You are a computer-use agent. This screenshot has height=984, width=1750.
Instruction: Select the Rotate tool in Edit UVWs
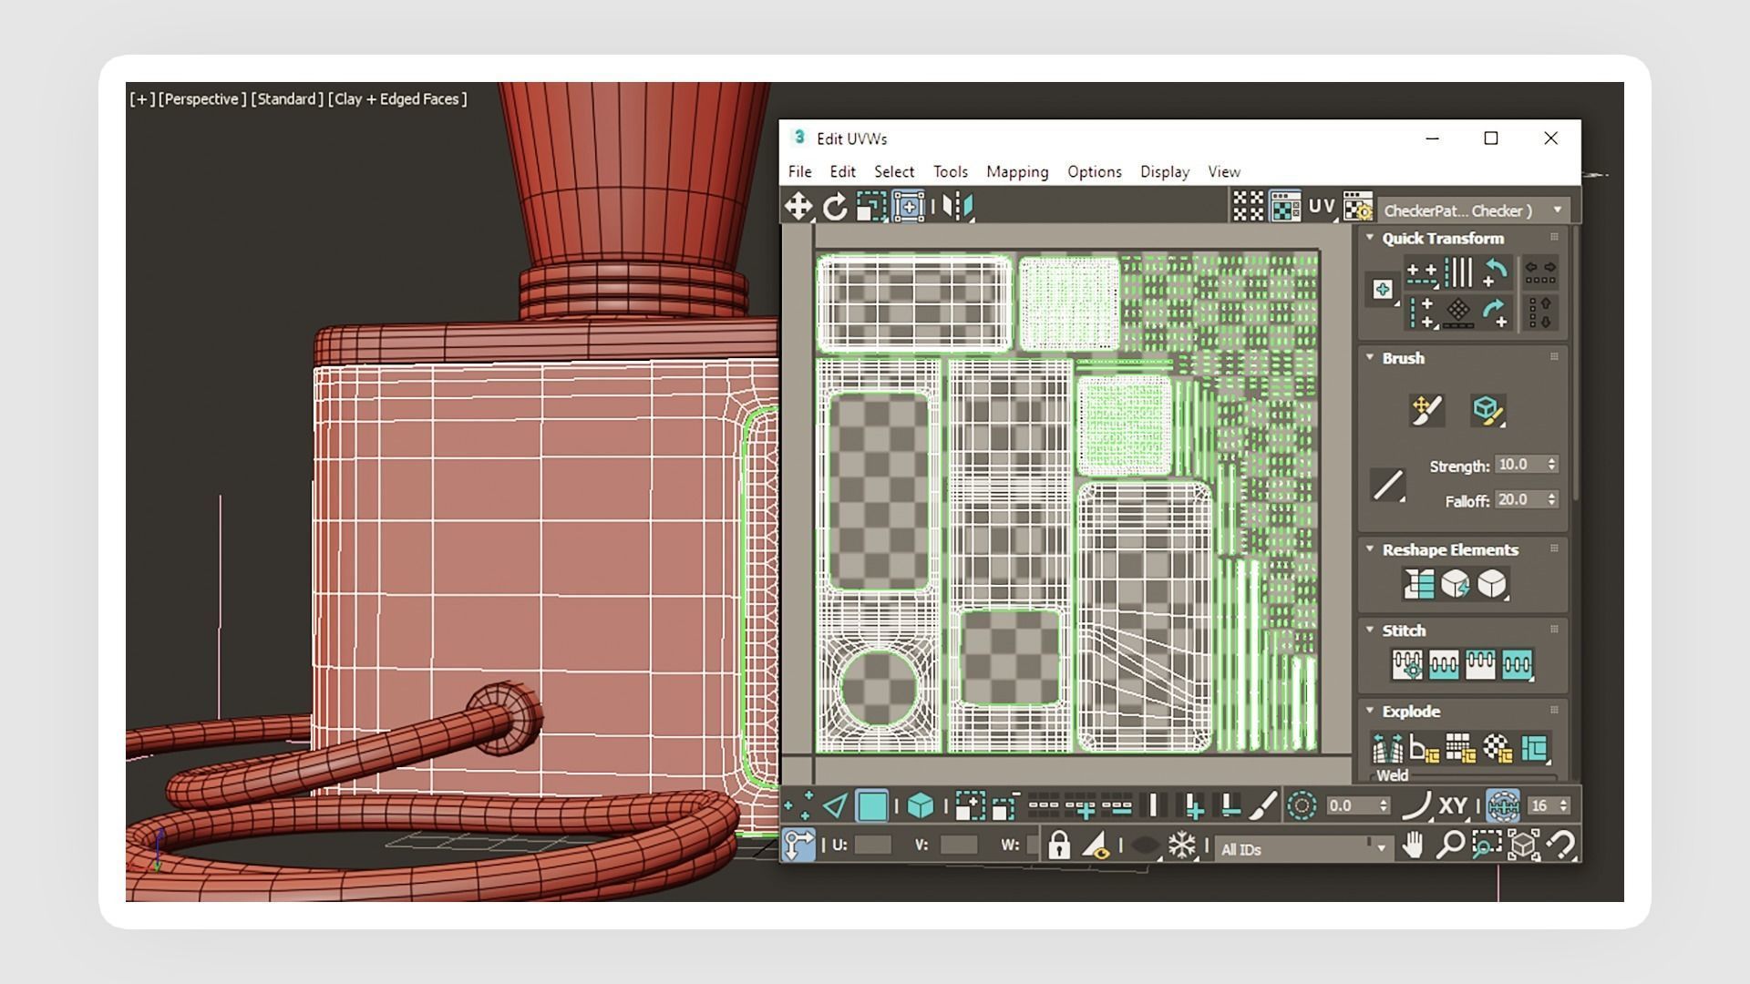[x=835, y=208]
